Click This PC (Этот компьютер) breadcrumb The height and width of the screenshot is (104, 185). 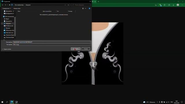coord(19,5)
